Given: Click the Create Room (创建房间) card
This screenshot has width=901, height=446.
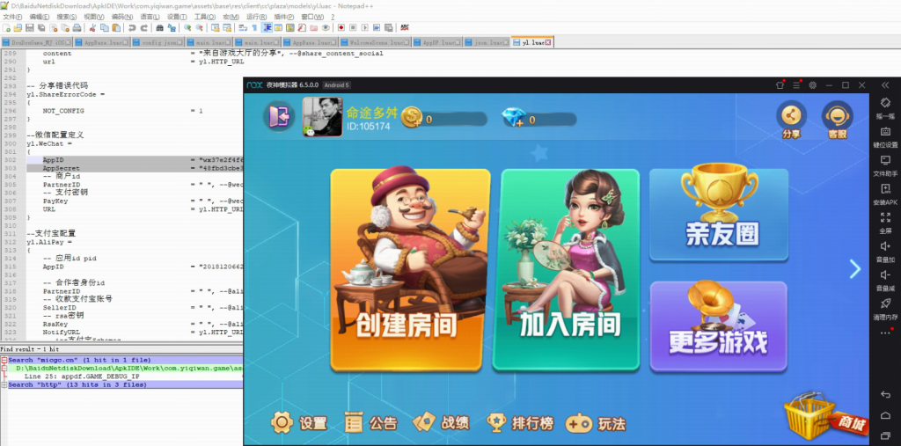Looking at the screenshot, I should (x=410, y=268).
